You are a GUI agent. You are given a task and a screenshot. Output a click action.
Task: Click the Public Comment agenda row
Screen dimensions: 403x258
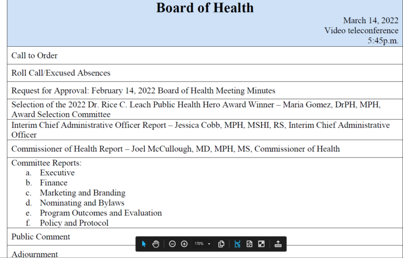click(x=205, y=236)
